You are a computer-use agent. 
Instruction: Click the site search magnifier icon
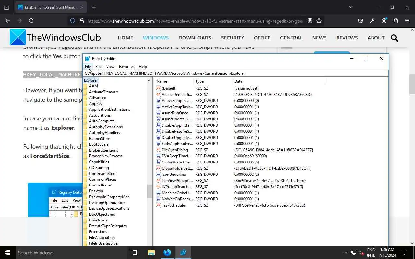[395, 38]
